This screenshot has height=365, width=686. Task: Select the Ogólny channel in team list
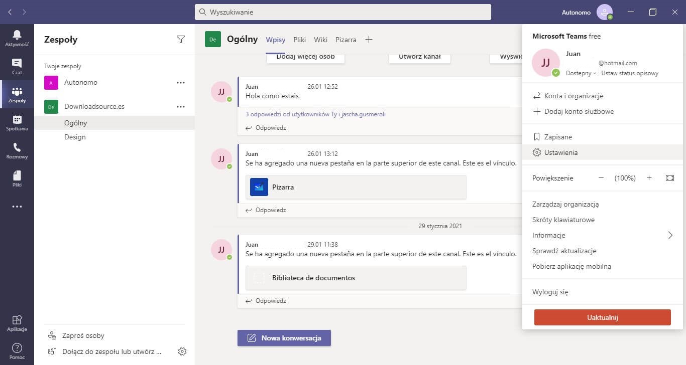[115, 123]
